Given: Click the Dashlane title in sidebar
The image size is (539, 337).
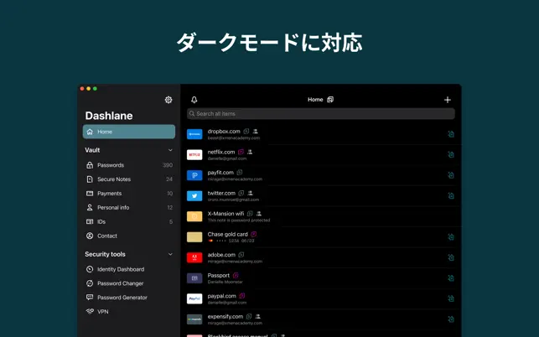Looking at the screenshot, I should [x=109, y=116].
